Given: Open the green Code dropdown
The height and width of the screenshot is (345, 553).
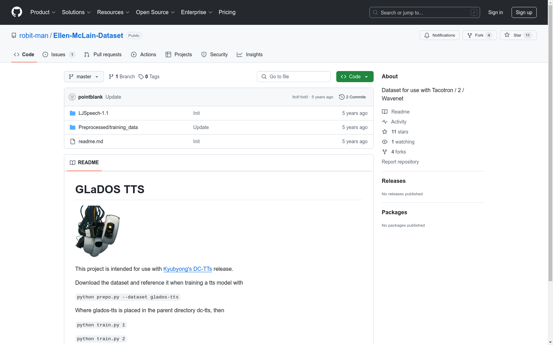Looking at the screenshot, I should coord(355,77).
